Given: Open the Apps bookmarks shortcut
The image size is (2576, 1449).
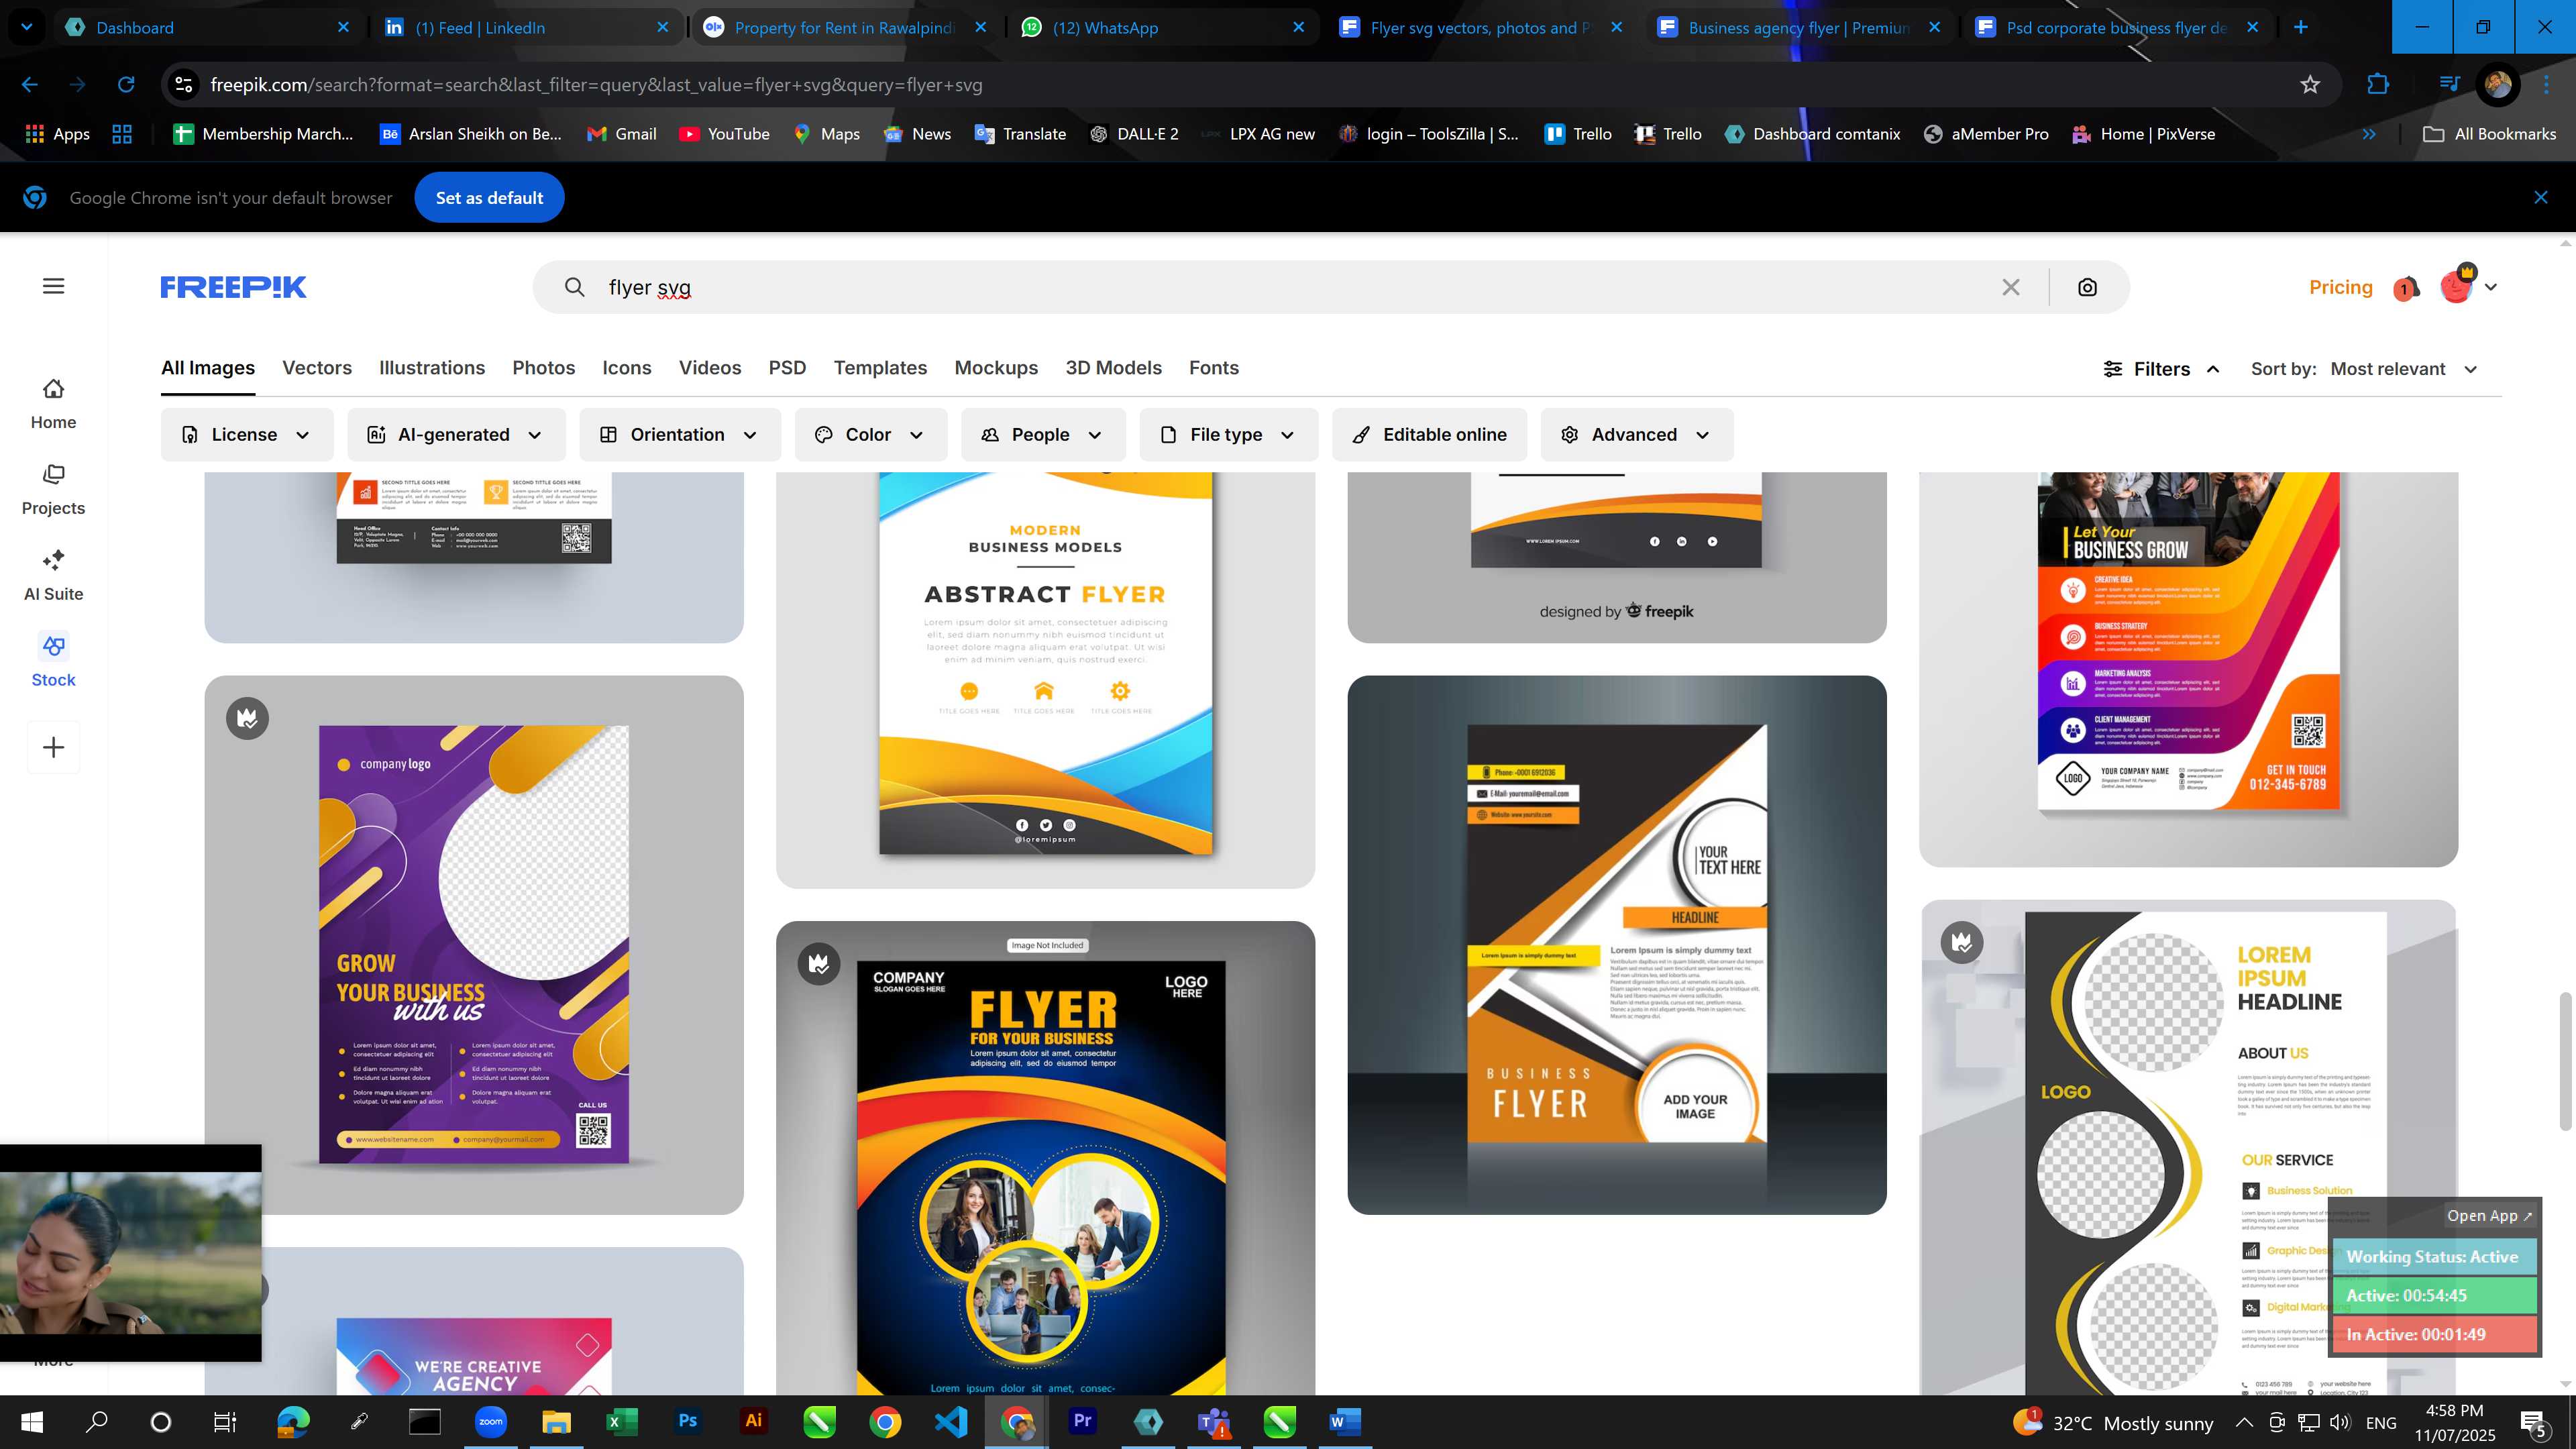Looking at the screenshot, I should tap(57, 134).
